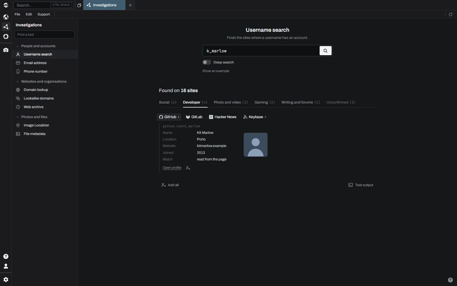Click the help icon at bottom-right corner
The image size is (457, 286).
(450, 280)
